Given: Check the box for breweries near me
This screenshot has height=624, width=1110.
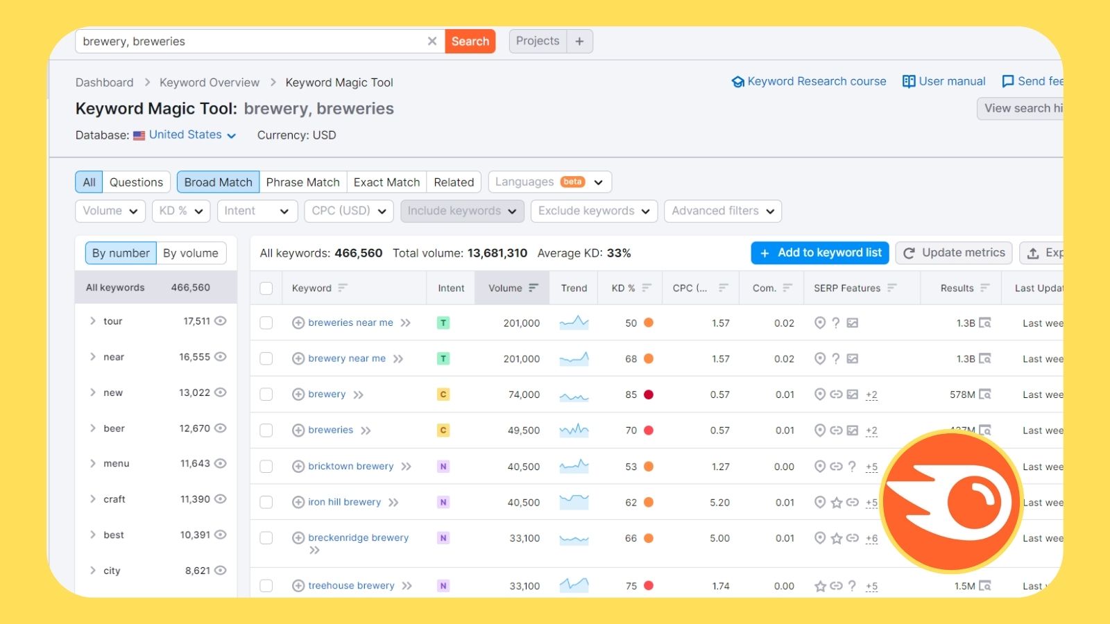Looking at the screenshot, I should (266, 322).
